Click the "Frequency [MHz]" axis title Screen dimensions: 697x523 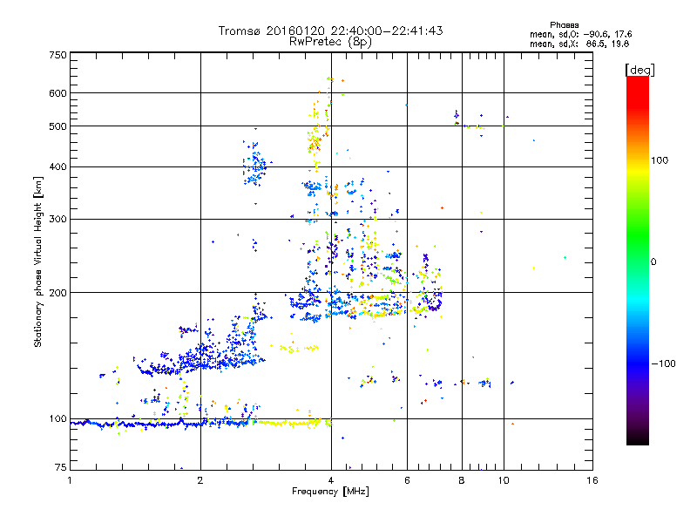(x=330, y=492)
